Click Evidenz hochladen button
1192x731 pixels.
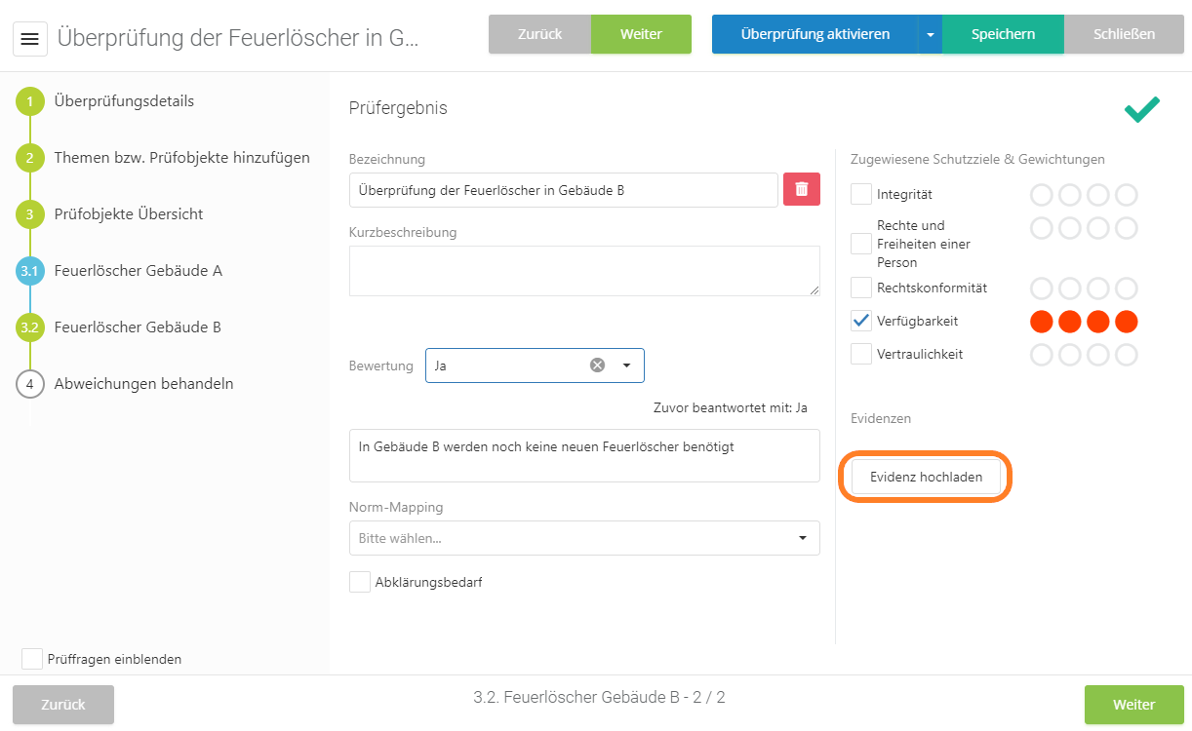pos(926,477)
